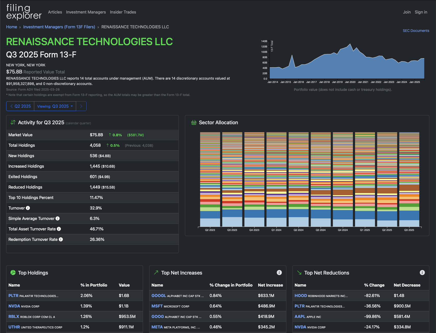436x333 pixels.
Task: Click the Sign in link
Action: 421,12
